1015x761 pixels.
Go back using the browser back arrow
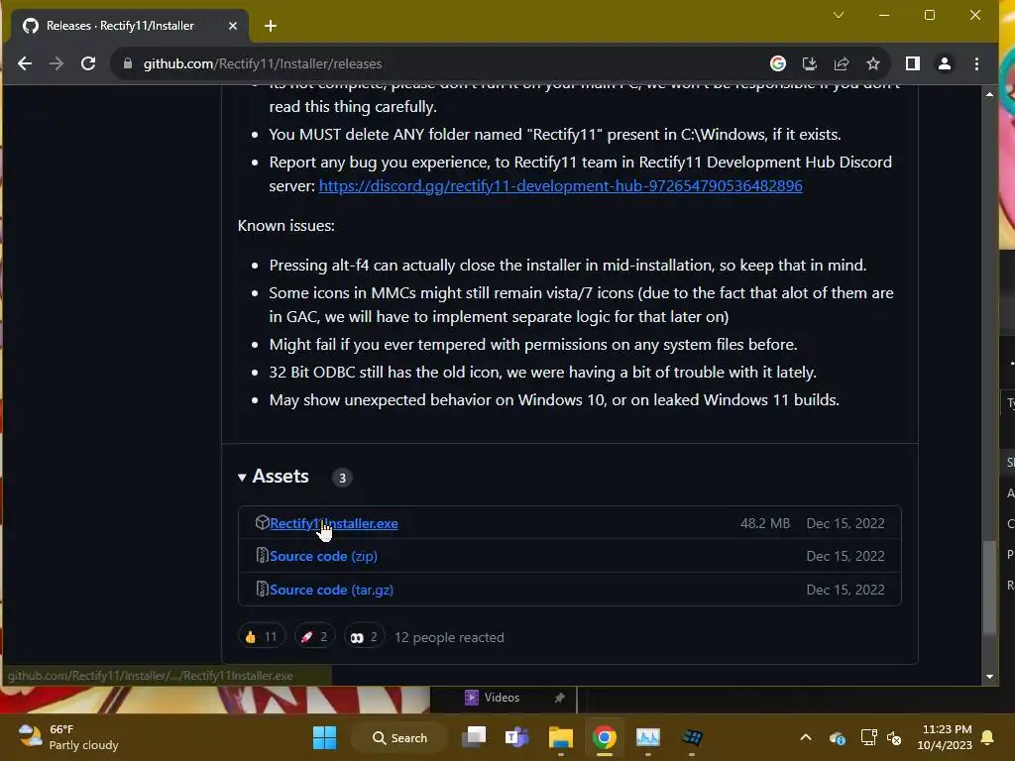click(x=25, y=63)
